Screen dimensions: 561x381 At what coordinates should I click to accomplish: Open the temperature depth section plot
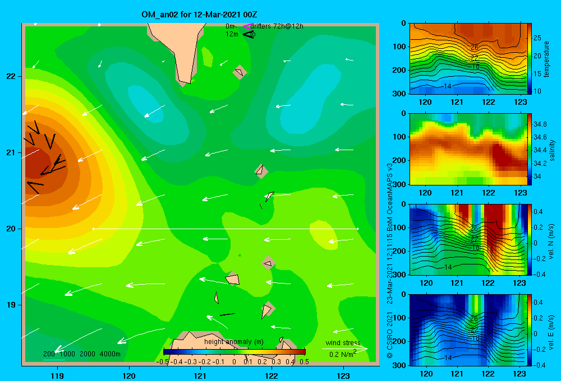click(468, 59)
